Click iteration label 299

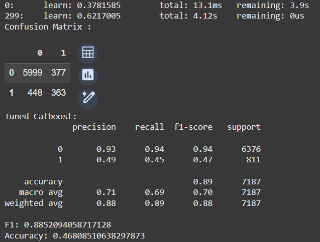[14, 16]
